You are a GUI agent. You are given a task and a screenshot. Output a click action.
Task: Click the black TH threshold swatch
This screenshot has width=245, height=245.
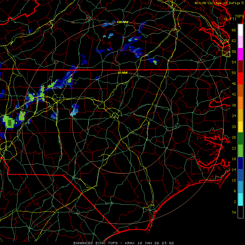pos(240,212)
